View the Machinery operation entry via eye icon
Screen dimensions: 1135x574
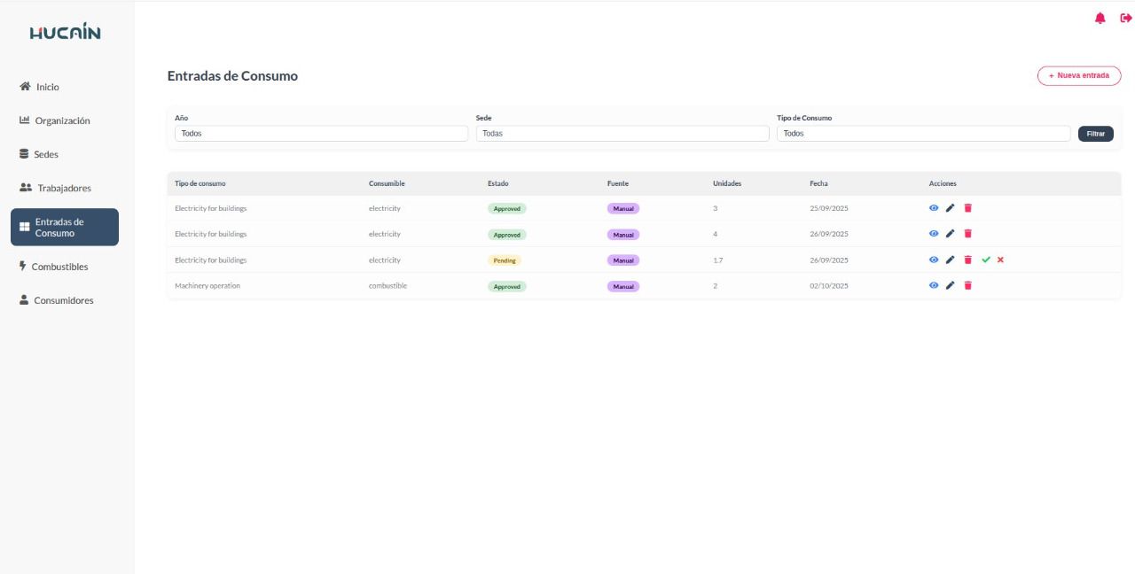pos(933,286)
